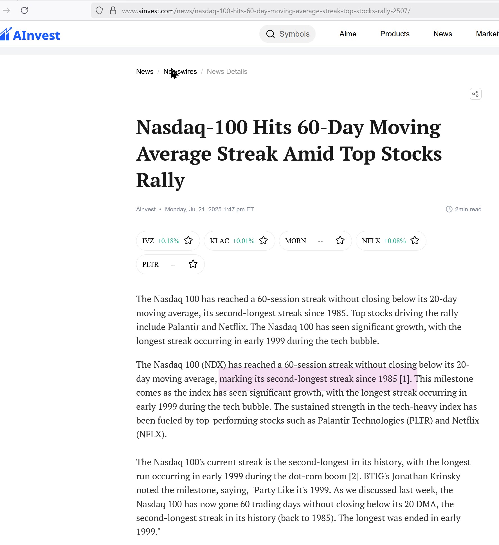Click the article date Monday, Jul 21, 2025
This screenshot has width=499, height=545.
click(209, 209)
